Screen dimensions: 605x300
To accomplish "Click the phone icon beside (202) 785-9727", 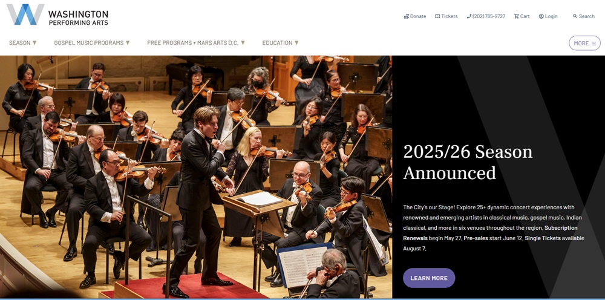I will 469,16.
